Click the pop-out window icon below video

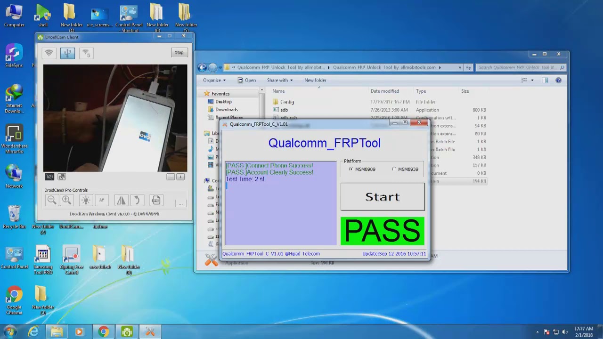(x=62, y=177)
